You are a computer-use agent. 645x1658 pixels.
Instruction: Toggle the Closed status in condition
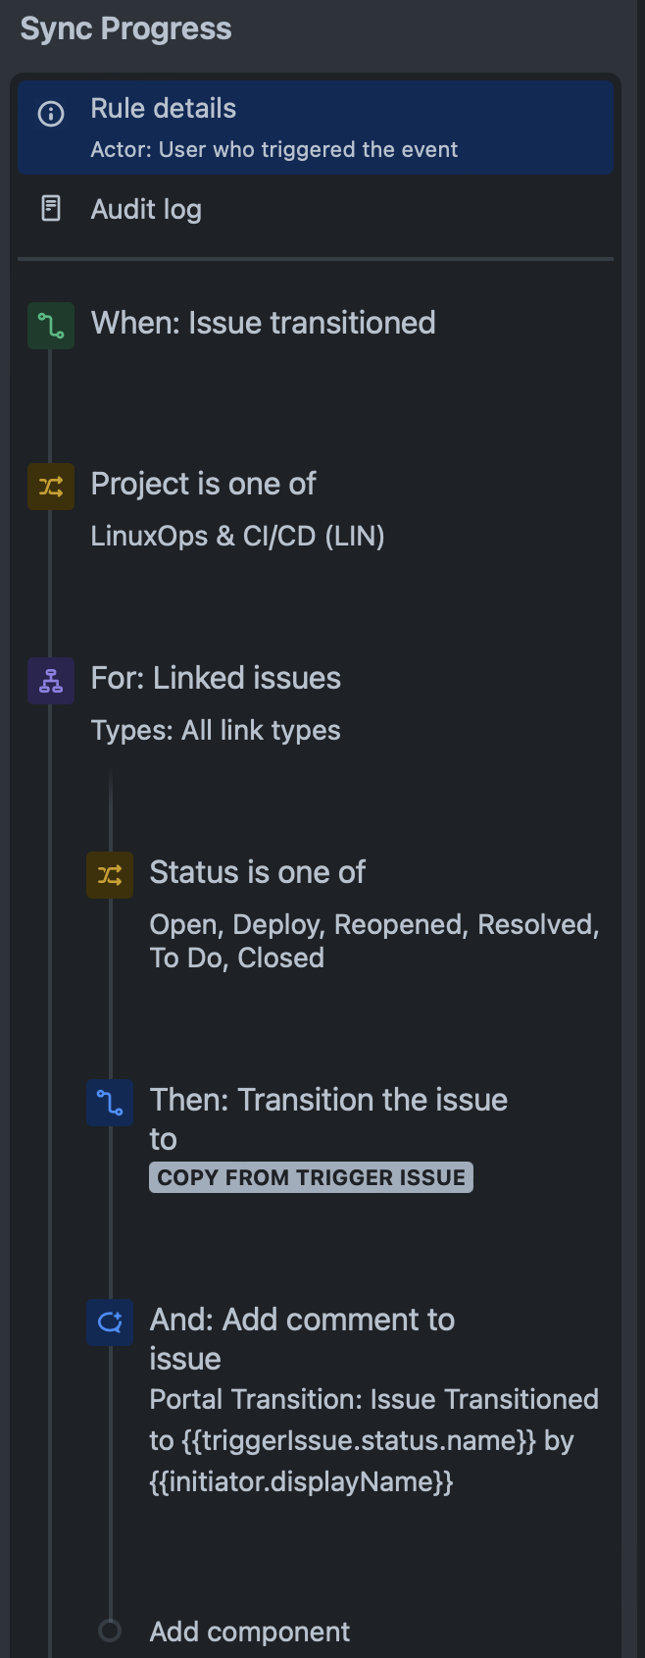coord(280,958)
